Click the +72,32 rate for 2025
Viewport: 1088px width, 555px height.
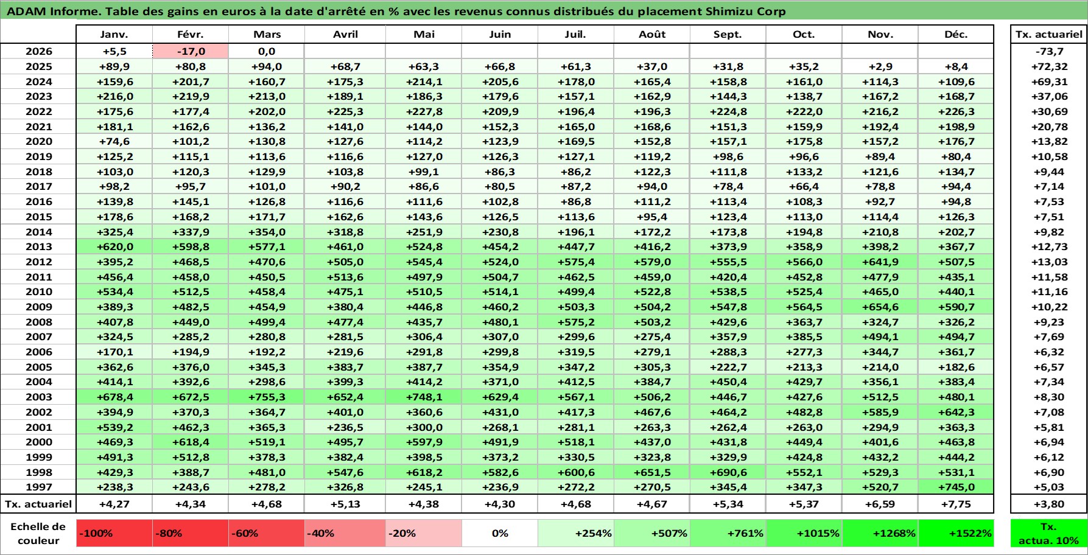(1048, 66)
